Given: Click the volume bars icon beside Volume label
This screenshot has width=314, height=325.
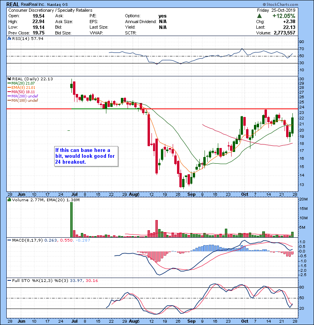Looking at the screenshot, I should point(9,200).
